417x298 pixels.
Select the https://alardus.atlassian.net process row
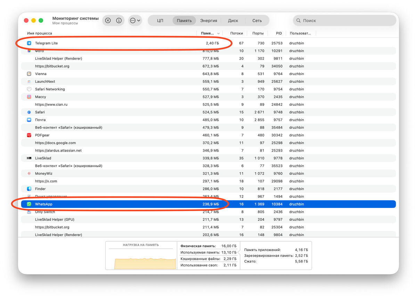tap(208, 150)
